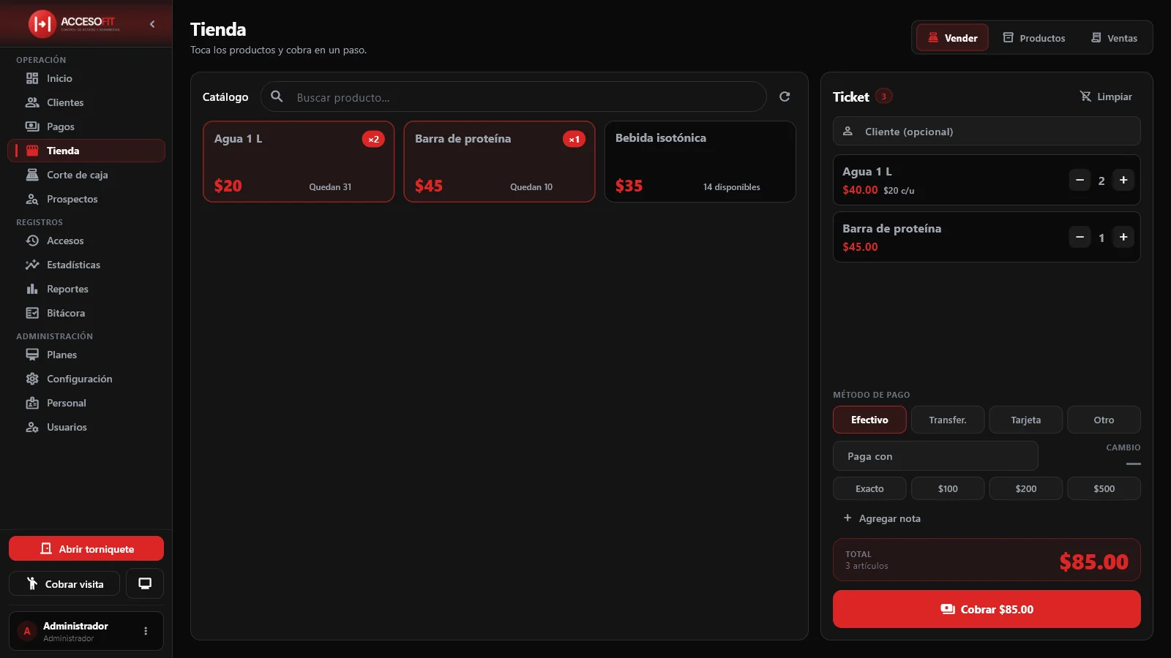Select Efectivo payment method

[x=869, y=420]
